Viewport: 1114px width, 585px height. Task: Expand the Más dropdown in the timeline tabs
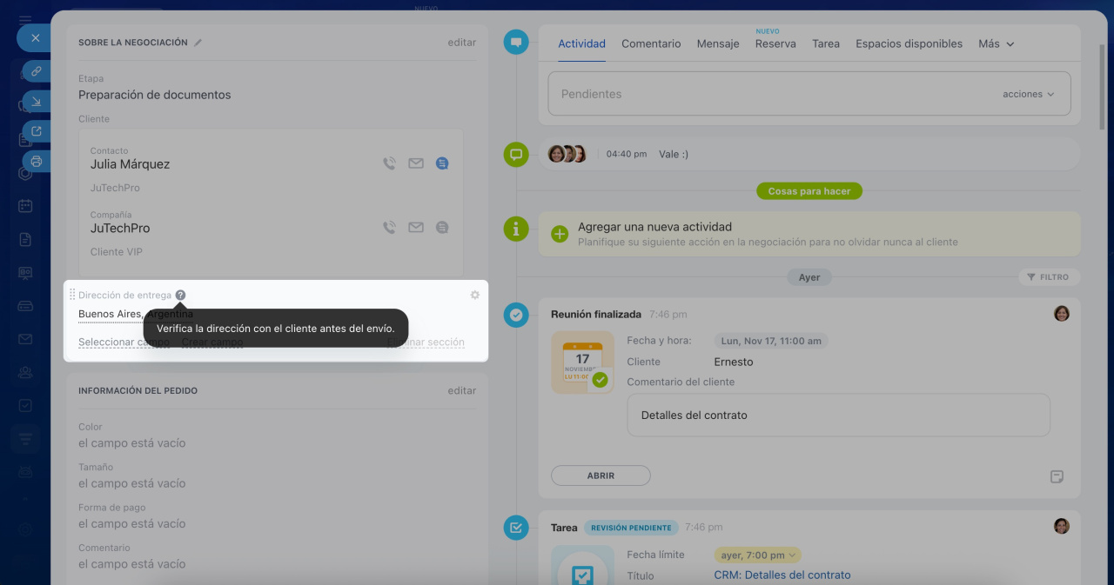coord(997,43)
